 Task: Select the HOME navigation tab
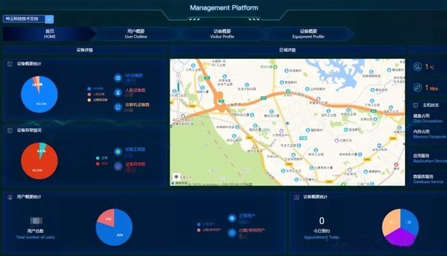(x=50, y=34)
